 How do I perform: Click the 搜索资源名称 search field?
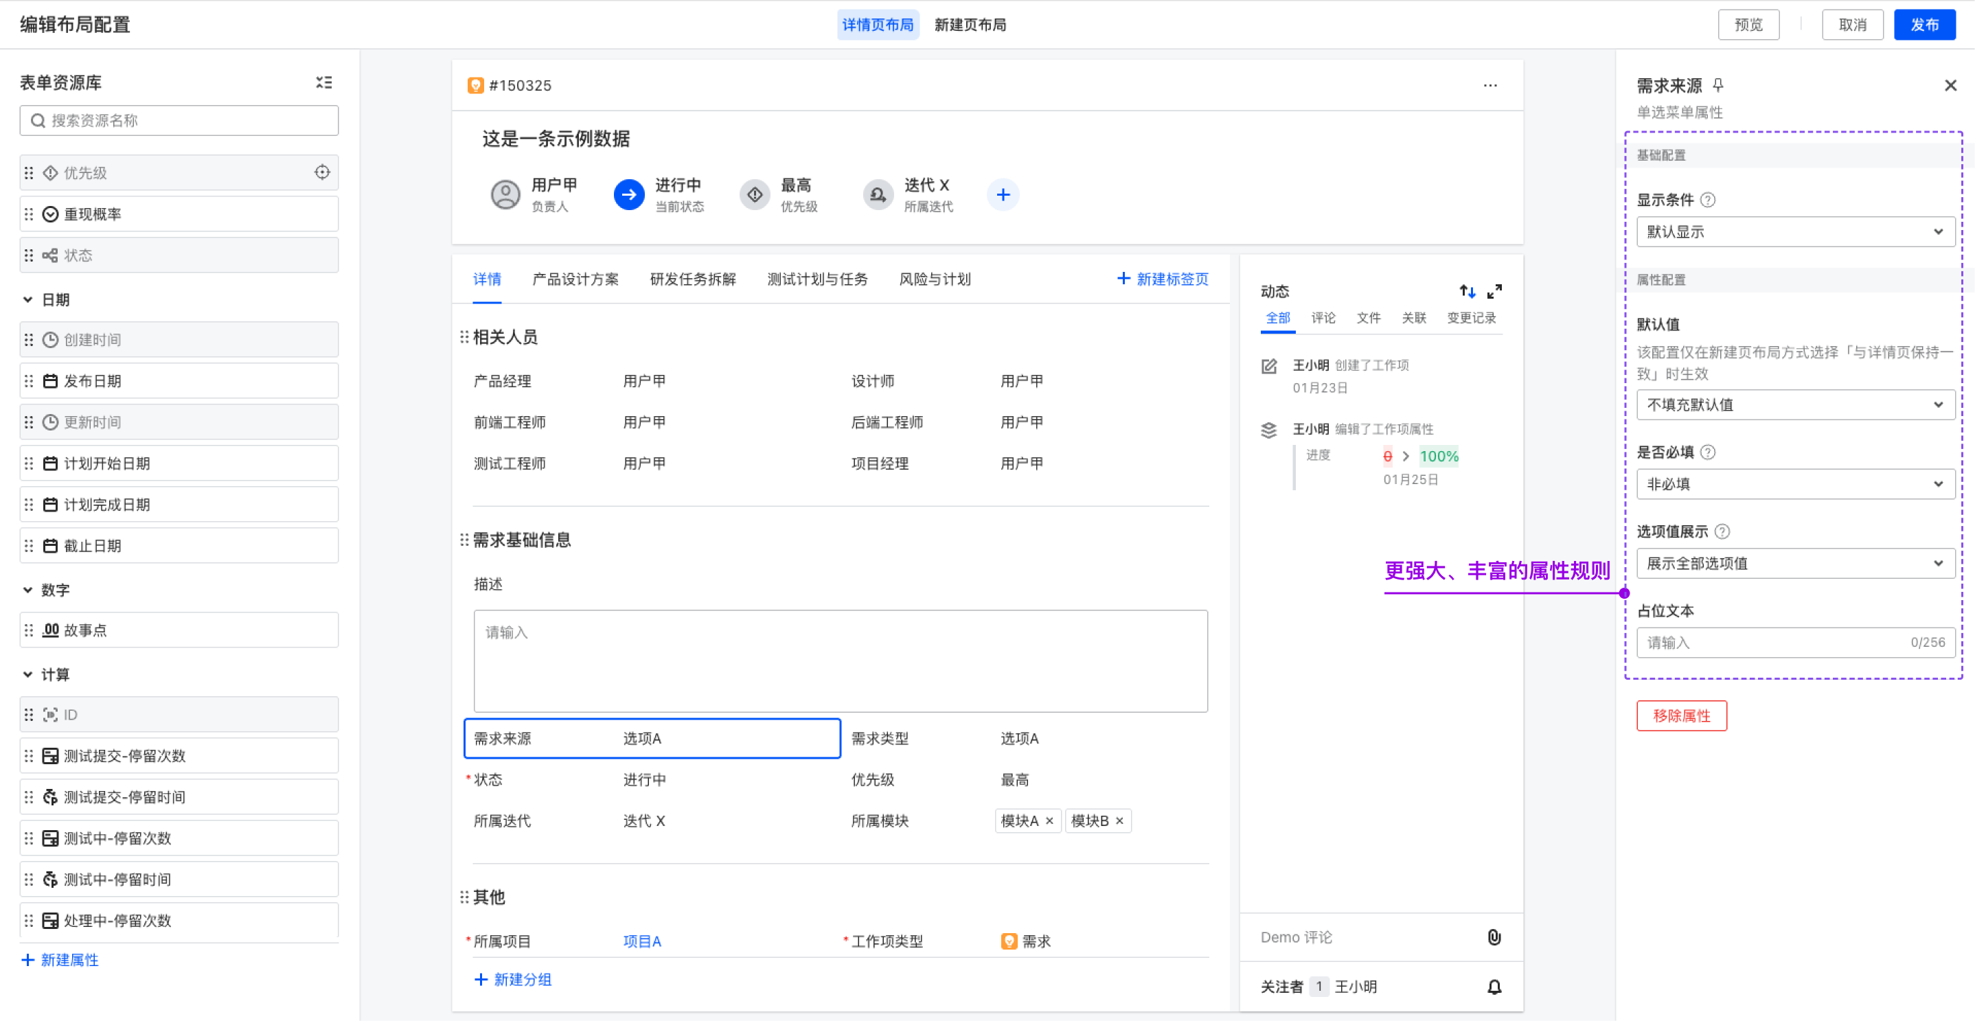179,120
